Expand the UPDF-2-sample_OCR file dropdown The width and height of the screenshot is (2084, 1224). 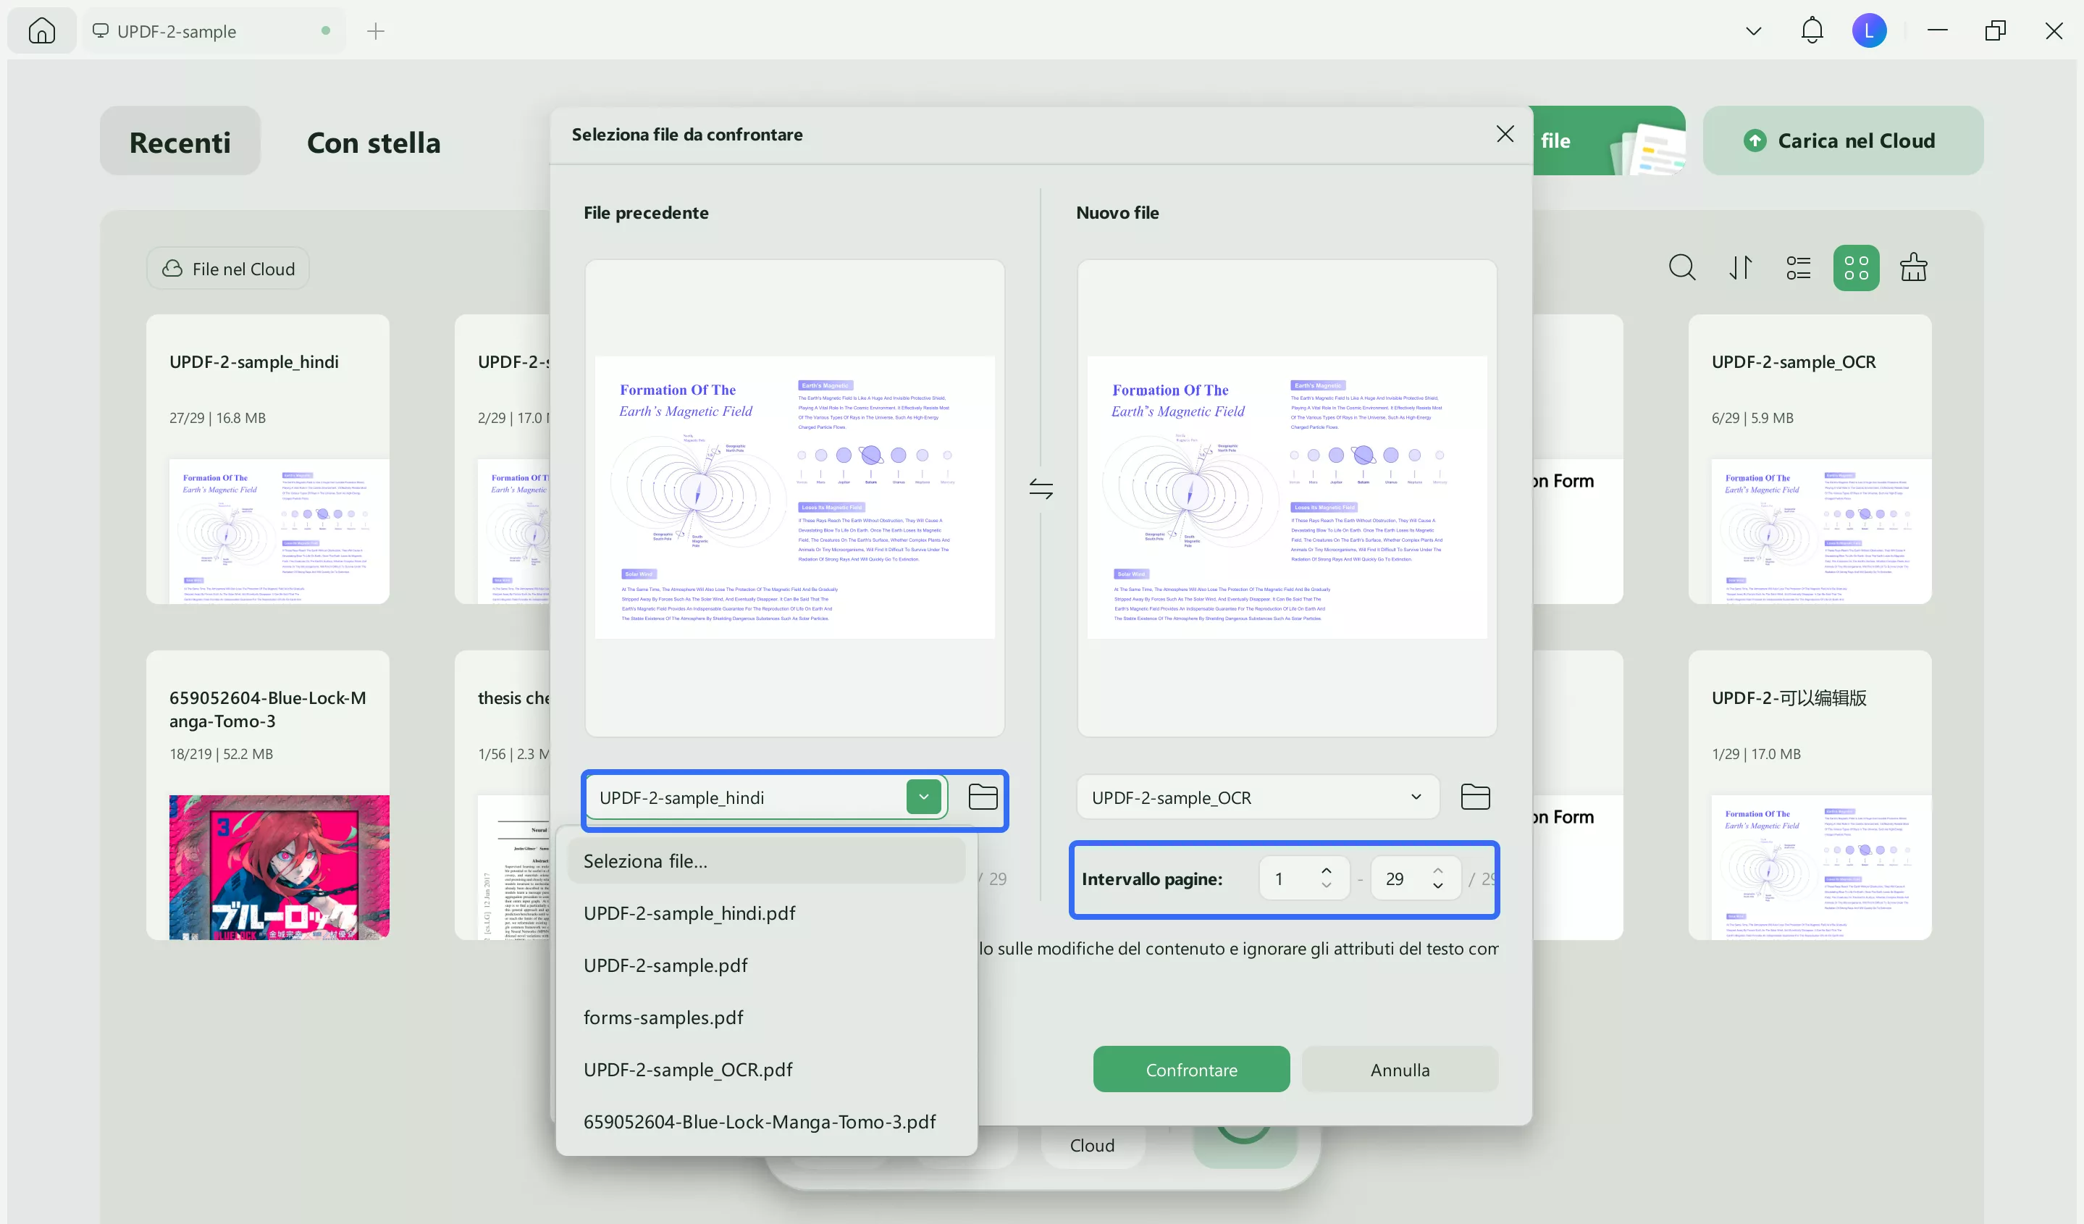point(1415,797)
